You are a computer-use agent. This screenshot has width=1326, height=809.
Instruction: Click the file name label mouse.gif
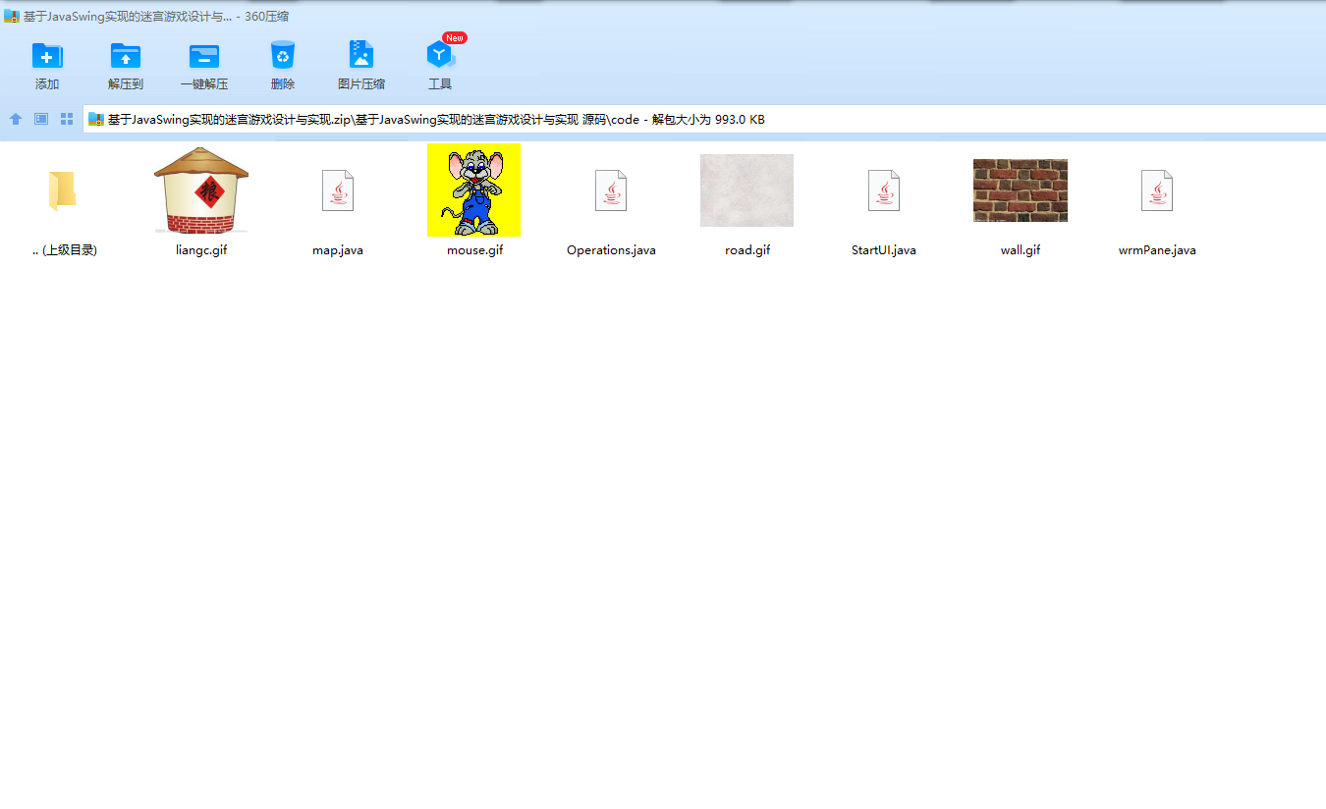coord(474,250)
